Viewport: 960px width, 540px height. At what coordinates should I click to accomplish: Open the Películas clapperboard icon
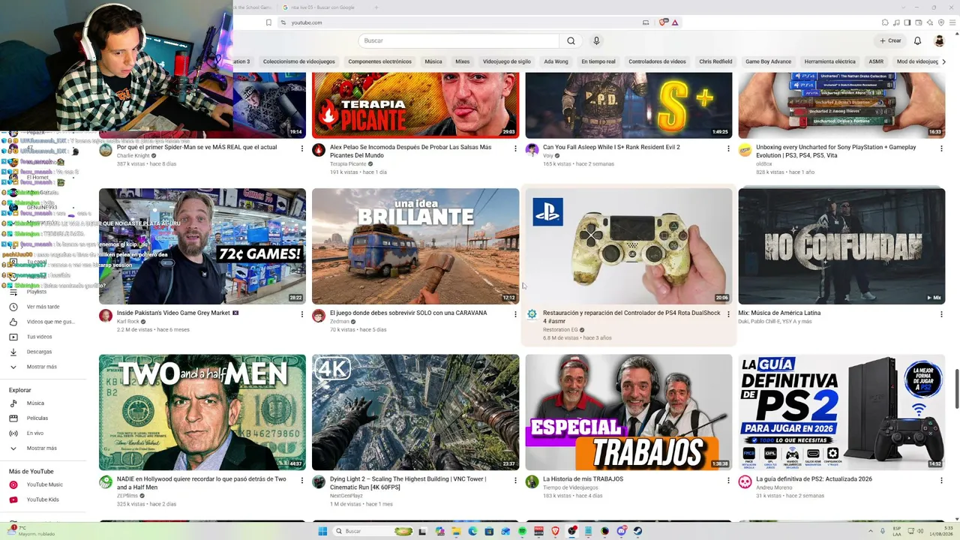tap(13, 418)
